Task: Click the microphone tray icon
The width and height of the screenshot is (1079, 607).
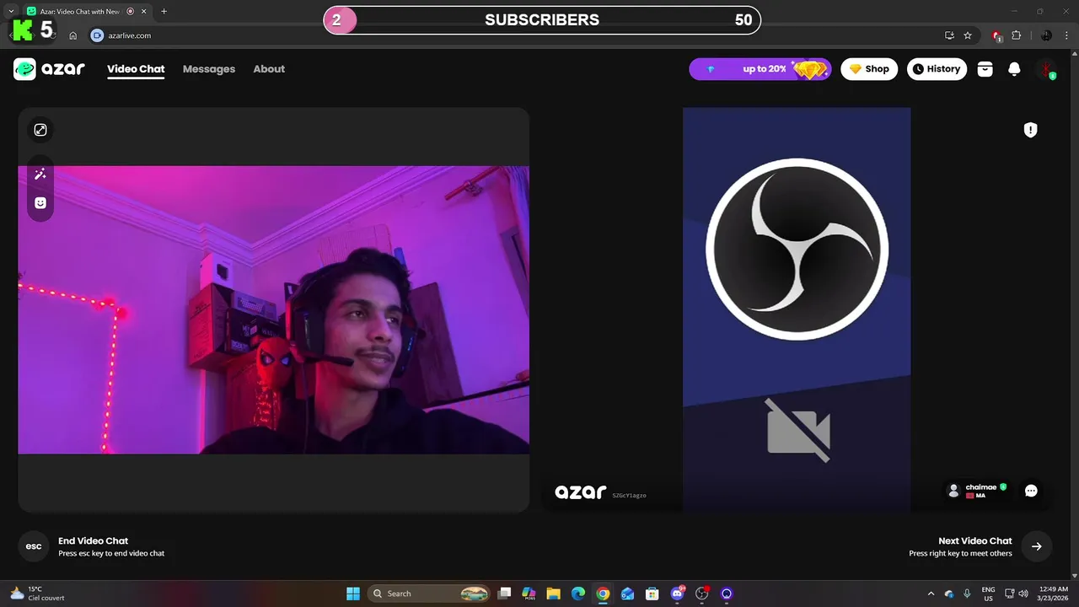Action: click(x=967, y=594)
